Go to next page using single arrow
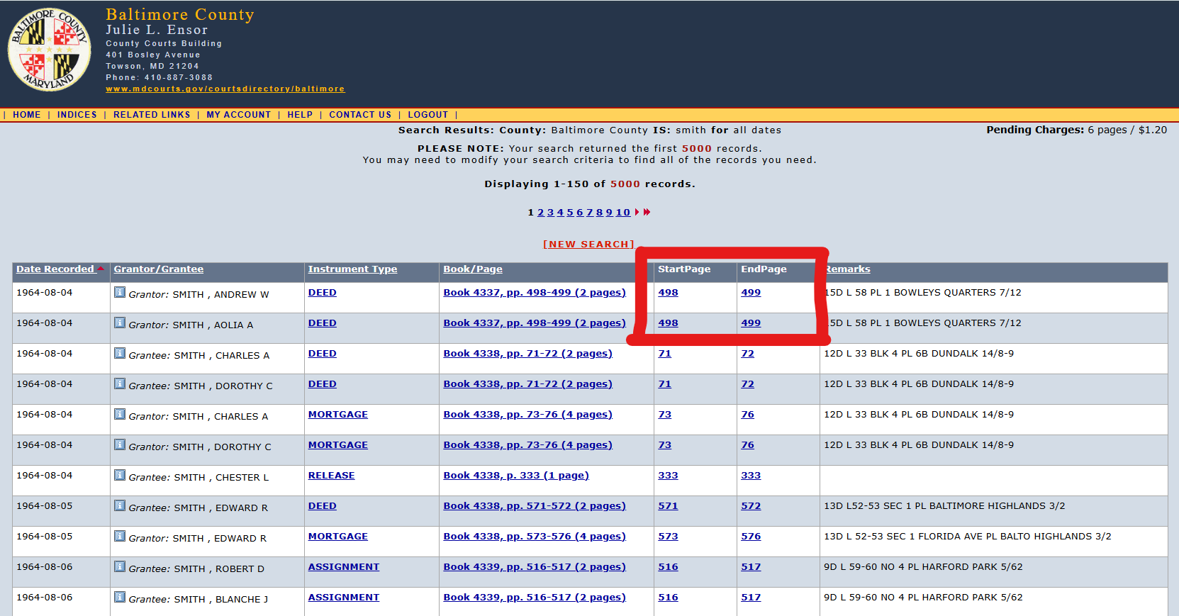This screenshot has width=1179, height=616. pos(637,212)
